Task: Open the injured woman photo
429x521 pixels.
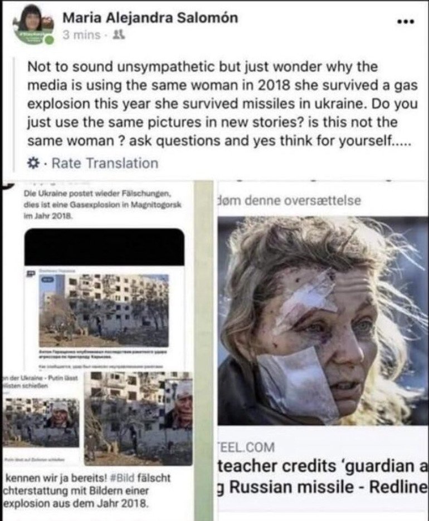Action: pos(323,321)
